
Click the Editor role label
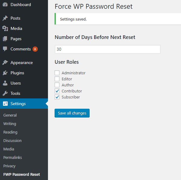click(x=67, y=79)
